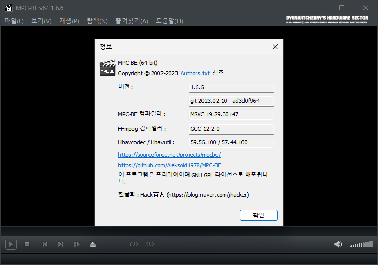Click the git 2023.02.10 - ad3d0f964 field
Viewport: 378px width, 265px height.
pyautogui.click(x=231, y=101)
